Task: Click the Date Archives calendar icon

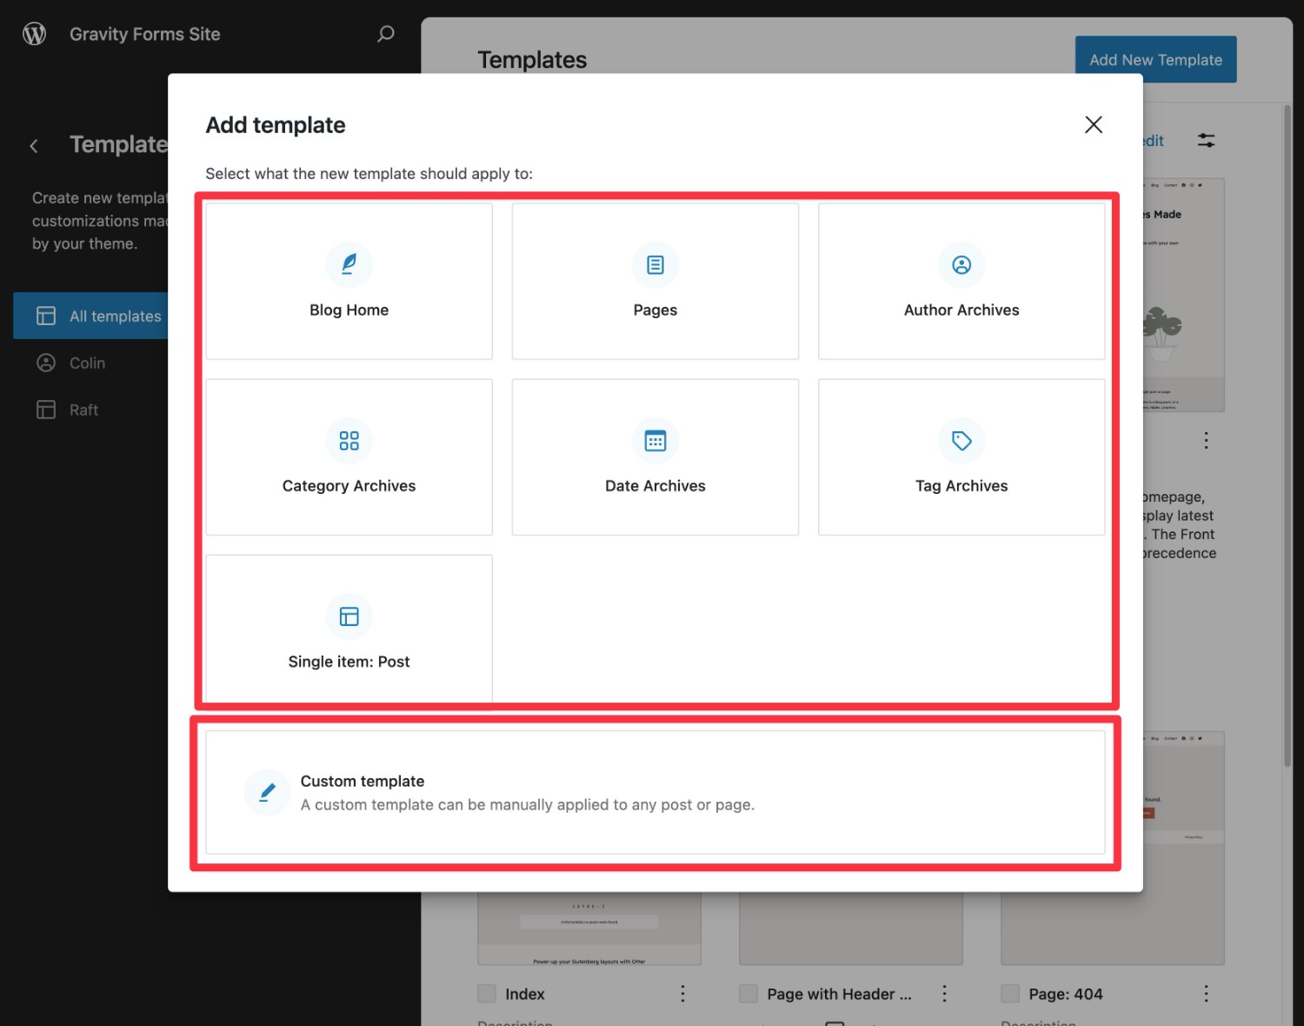Action: (655, 441)
